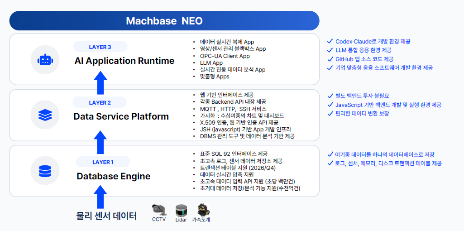
Task: Select the Data Service Platform heading
Action: click(121, 116)
